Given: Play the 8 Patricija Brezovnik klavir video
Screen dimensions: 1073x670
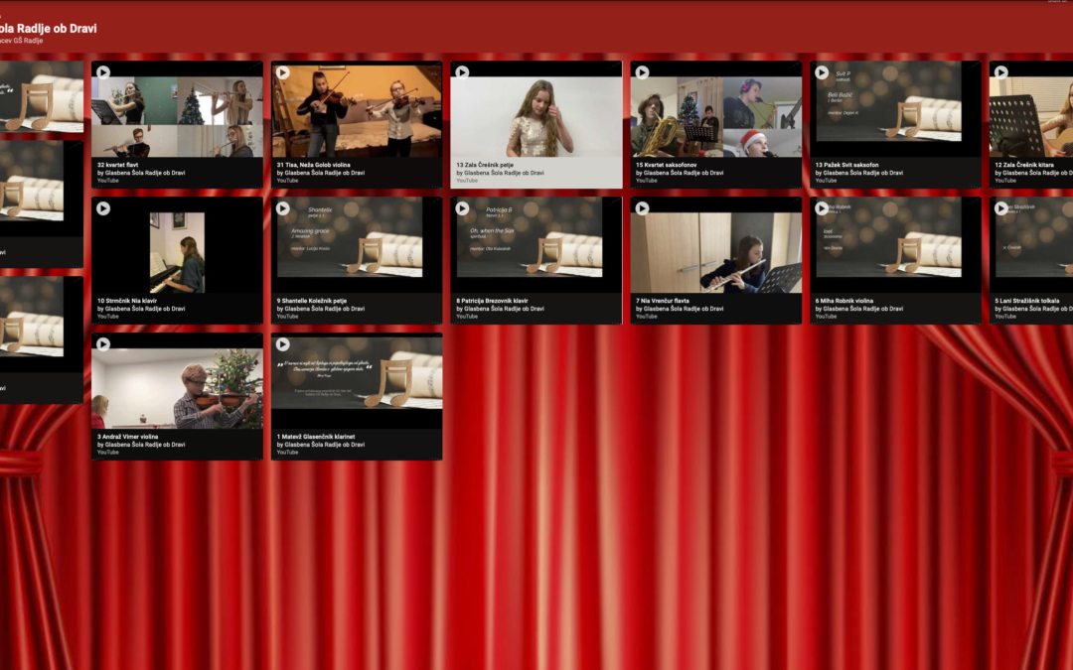Looking at the screenshot, I should pos(463,208).
